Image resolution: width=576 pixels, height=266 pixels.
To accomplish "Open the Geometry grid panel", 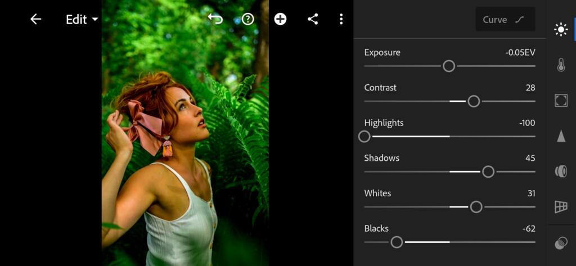I will pyautogui.click(x=561, y=207).
